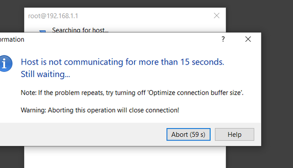Viewport: 293px width, 168px height.
Task: Click the partially visible 'ormation' dialog title
Action: pos(12,39)
